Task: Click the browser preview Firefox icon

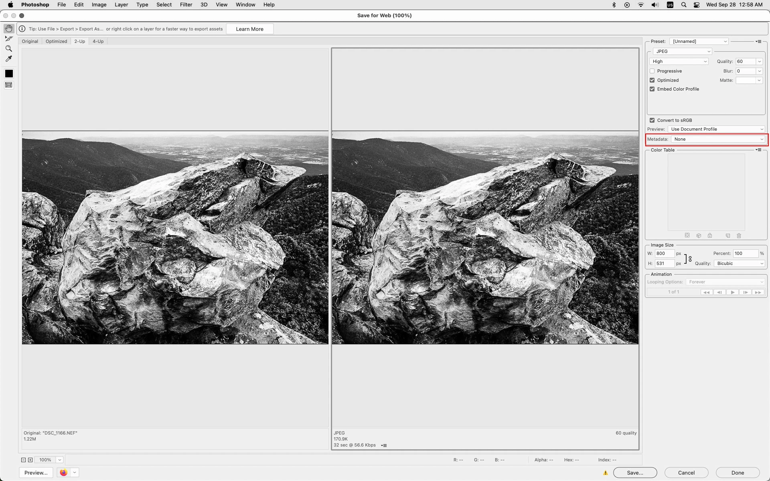Action: (x=63, y=473)
